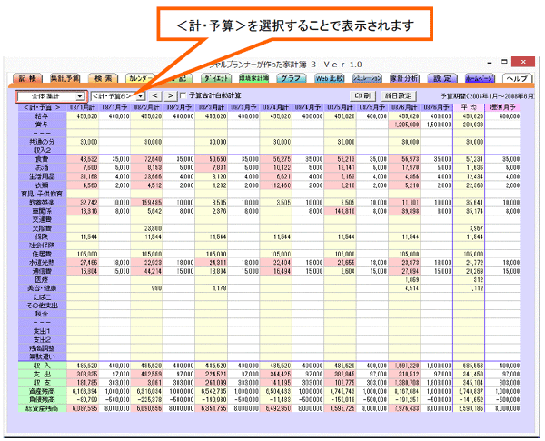
Task: Click the ホームページ tab
Action: (480, 78)
